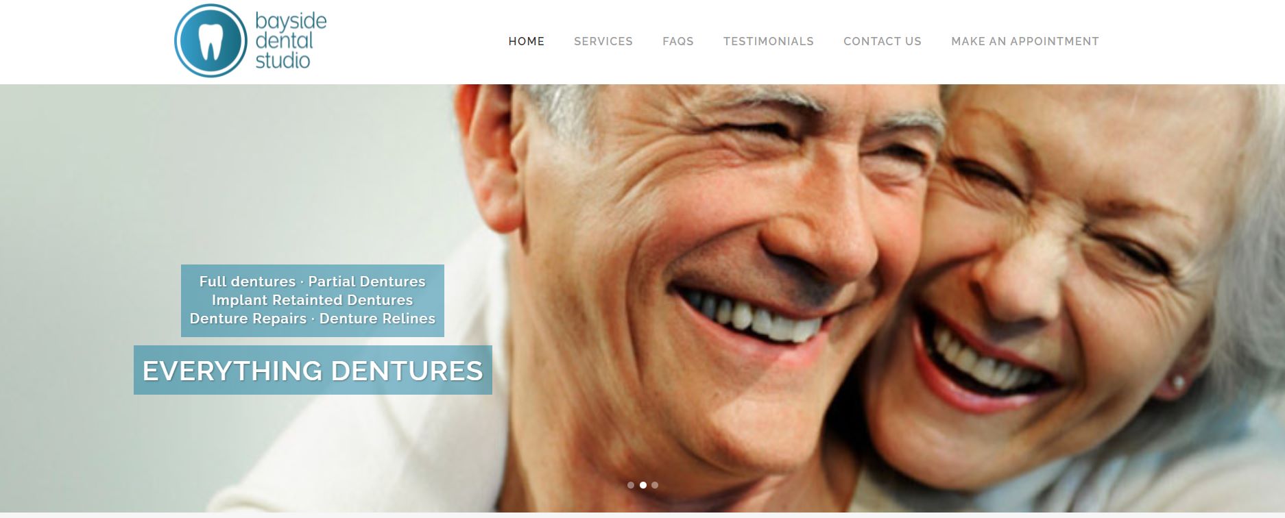
Task: Switch to the first carousel slide dot
Action: coord(631,485)
